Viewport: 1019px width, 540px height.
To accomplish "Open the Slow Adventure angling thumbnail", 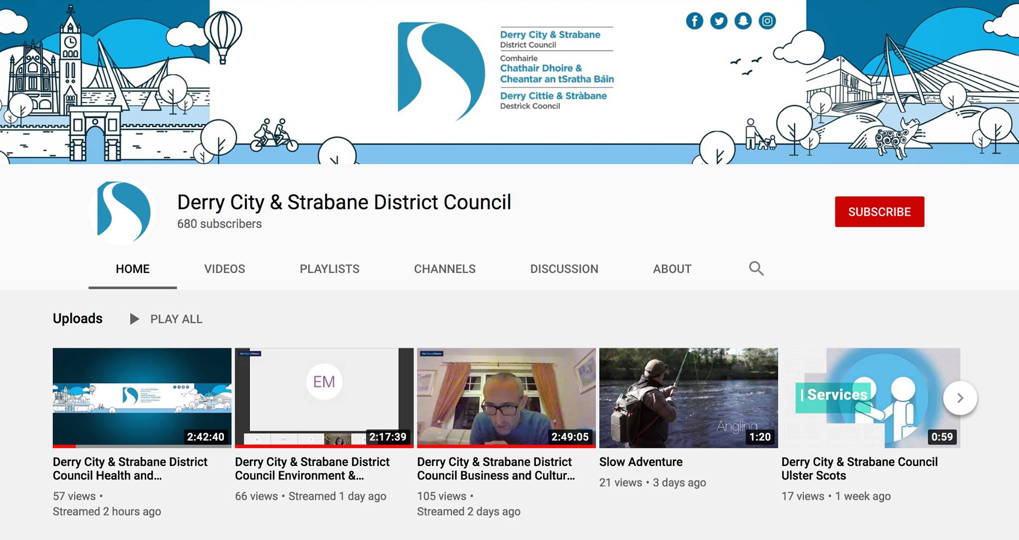I will pos(688,398).
